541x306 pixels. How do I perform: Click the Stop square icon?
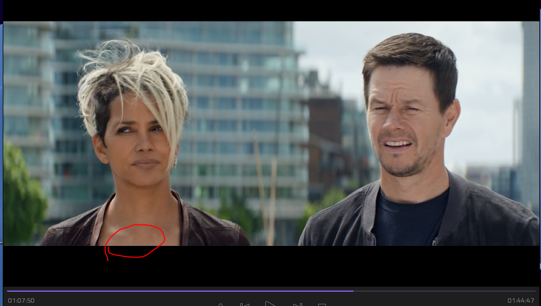323,304
